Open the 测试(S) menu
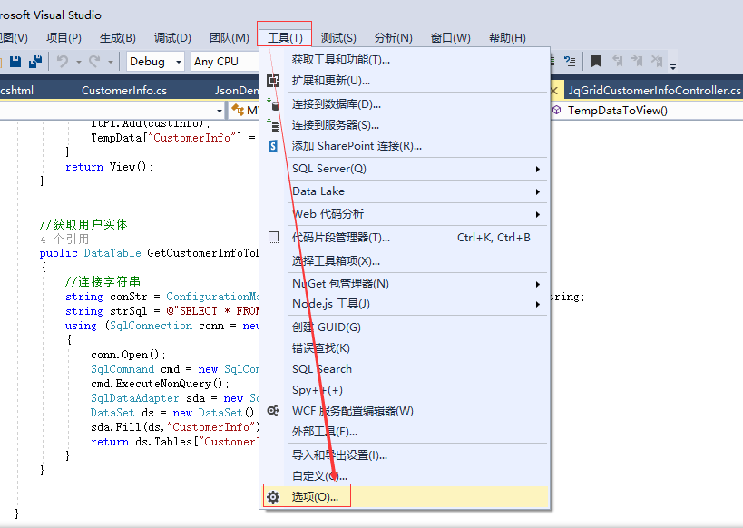The height and width of the screenshot is (528, 743). (x=338, y=37)
